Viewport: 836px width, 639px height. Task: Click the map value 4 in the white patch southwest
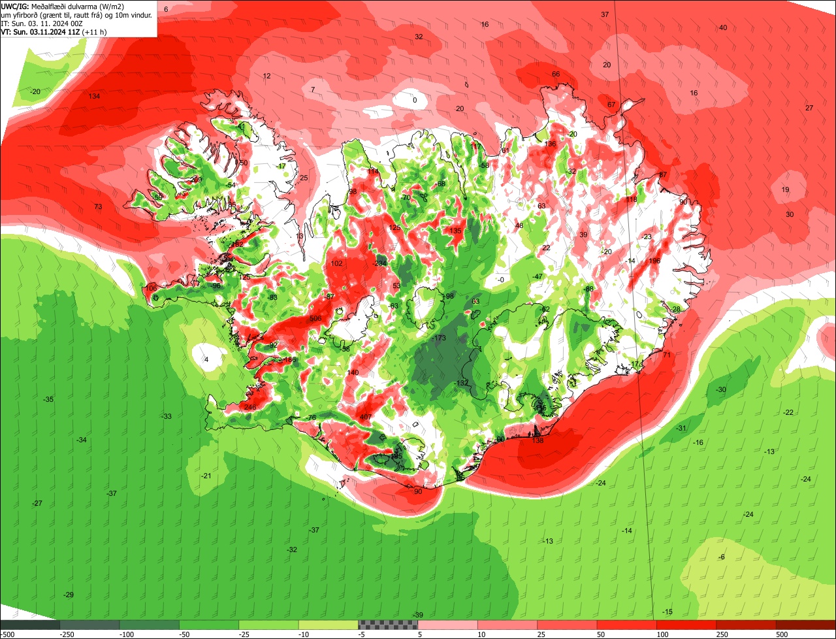tap(206, 360)
